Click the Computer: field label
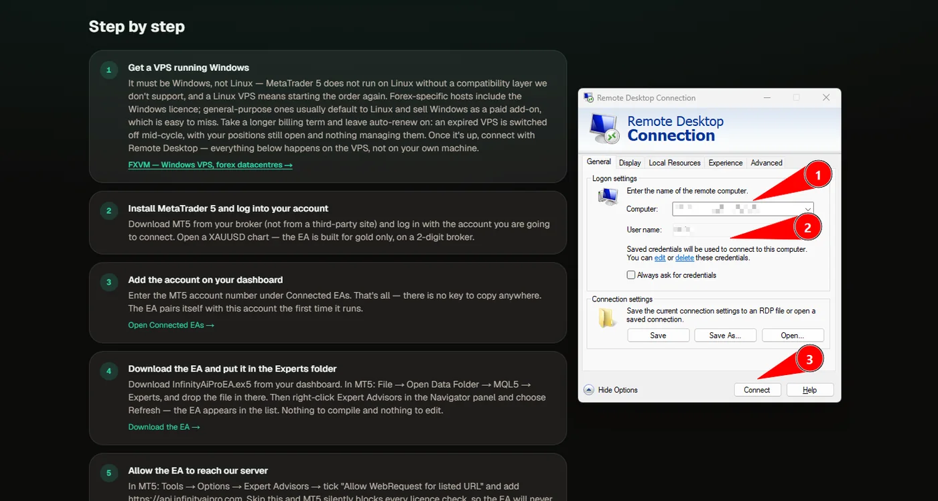Image resolution: width=938 pixels, height=501 pixels. point(643,209)
